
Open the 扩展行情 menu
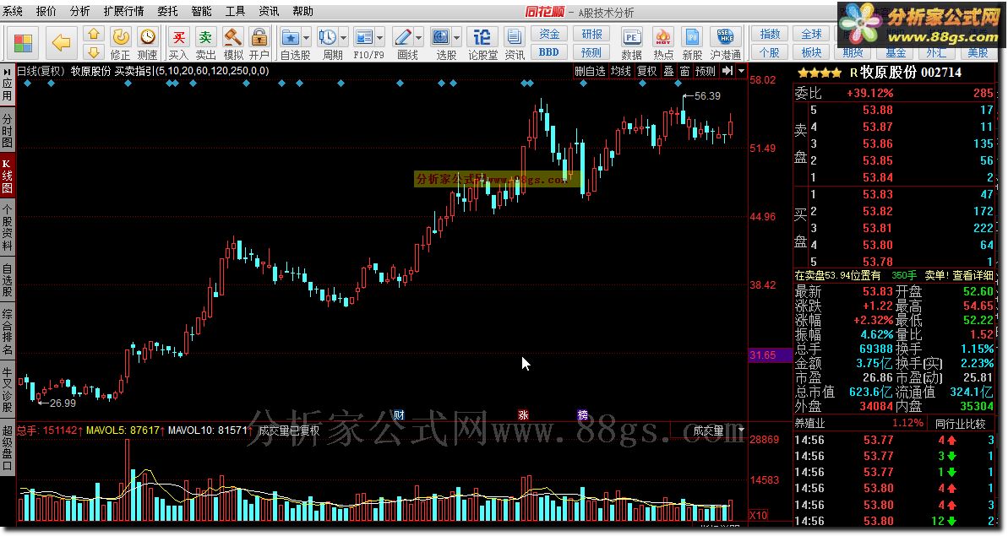click(x=123, y=11)
